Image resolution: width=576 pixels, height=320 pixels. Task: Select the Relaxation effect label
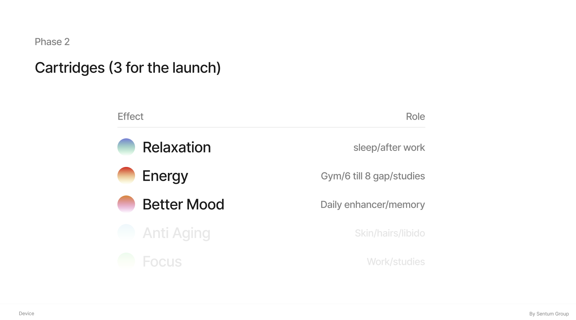click(177, 147)
